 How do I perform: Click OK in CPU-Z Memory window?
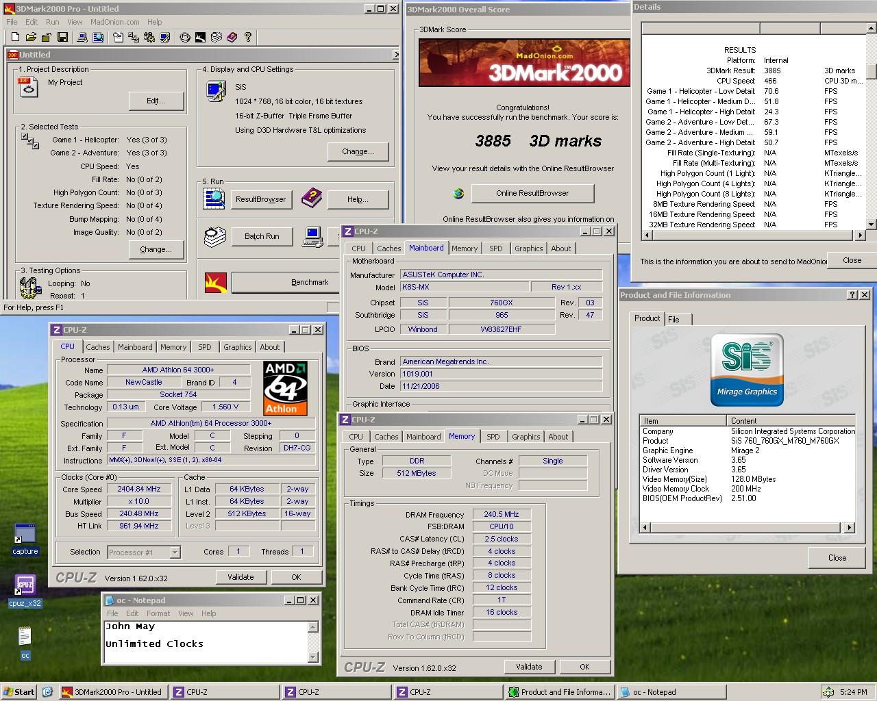tap(584, 667)
